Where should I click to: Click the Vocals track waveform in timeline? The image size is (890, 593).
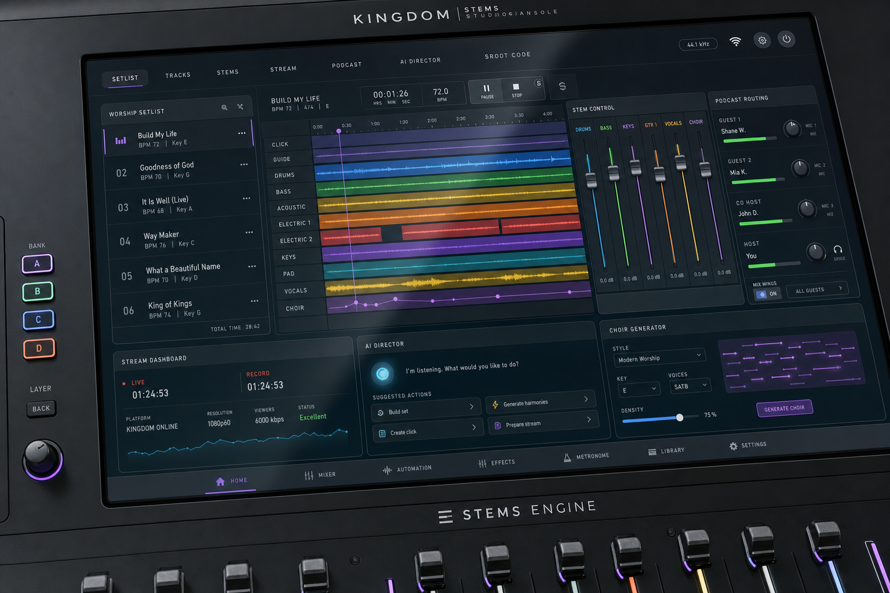pyautogui.click(x=457, y=281)
